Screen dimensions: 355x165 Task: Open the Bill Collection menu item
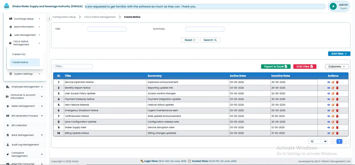coord(25,125)
